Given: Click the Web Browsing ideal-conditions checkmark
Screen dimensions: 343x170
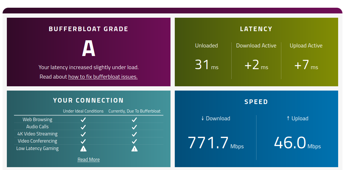Looking at the screenshot, I should (83, 120).
